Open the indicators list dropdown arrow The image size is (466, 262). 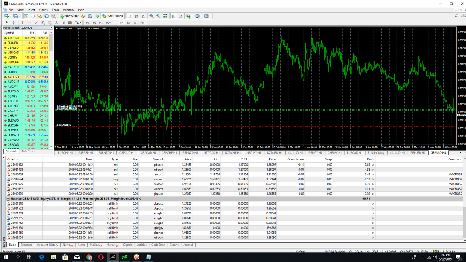coord(192,16)
